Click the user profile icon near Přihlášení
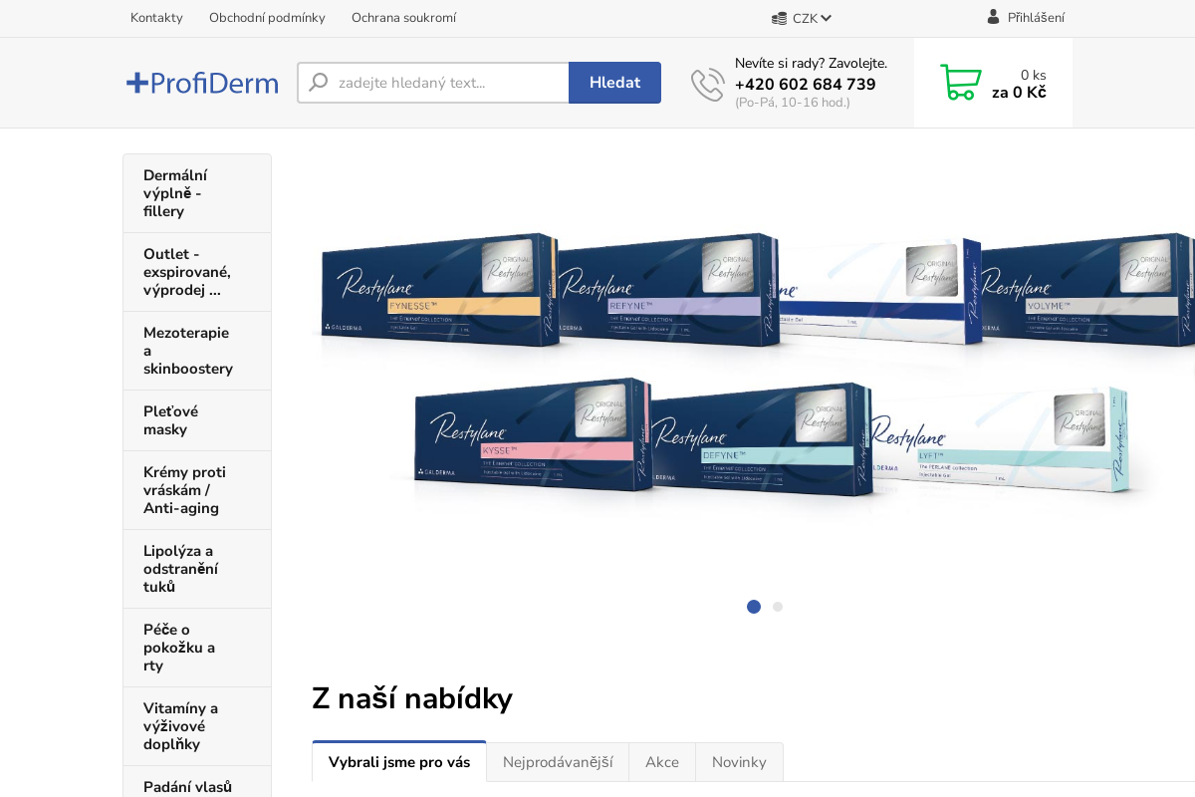The width and height of the screenshot is (1195, 797). [x=993, y=17]
